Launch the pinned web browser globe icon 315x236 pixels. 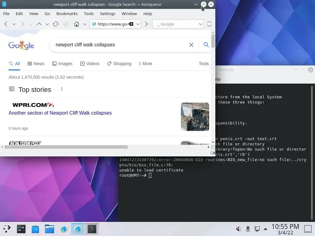(x=64, y=229)
